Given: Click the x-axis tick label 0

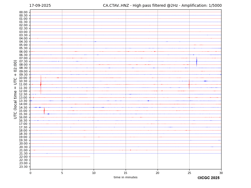Looking at the screenshot, I should (x=30, y=173).
